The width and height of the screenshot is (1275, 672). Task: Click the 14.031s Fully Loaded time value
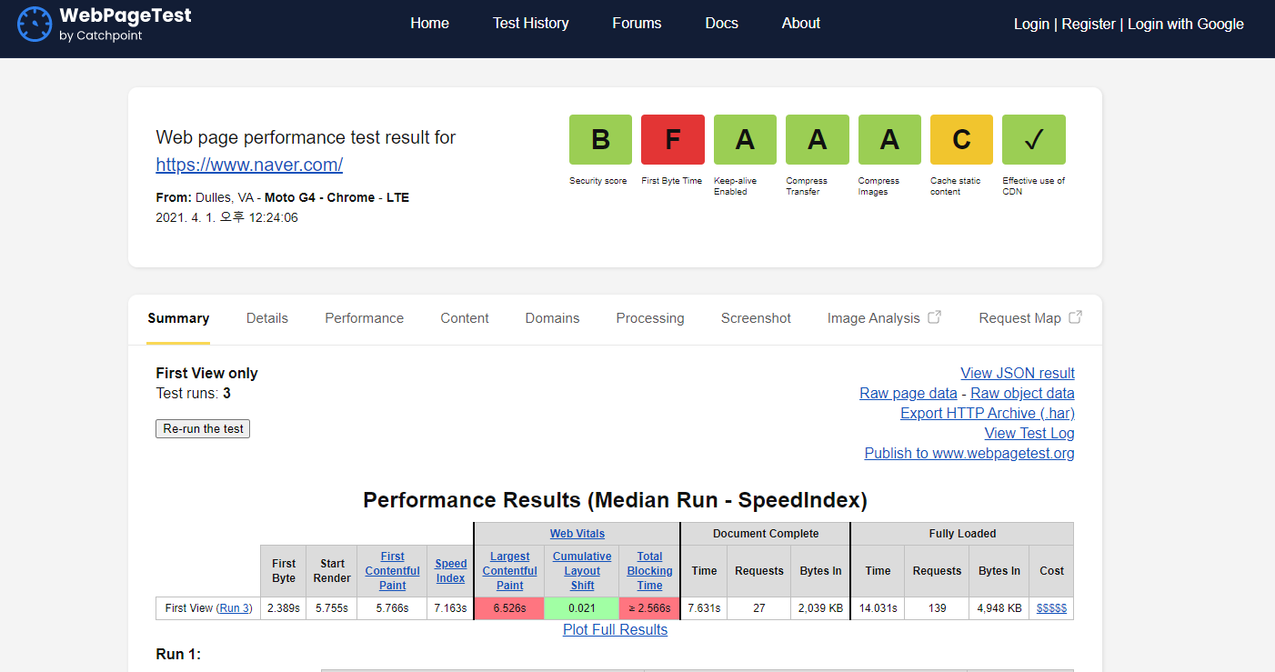878,608
